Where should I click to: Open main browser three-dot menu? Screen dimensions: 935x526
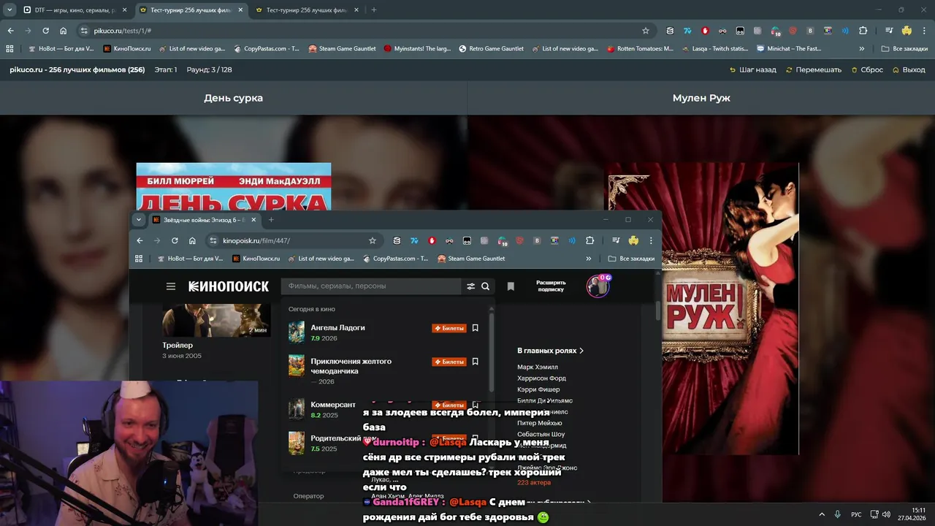pyautogui.click(x=924, y=31)
